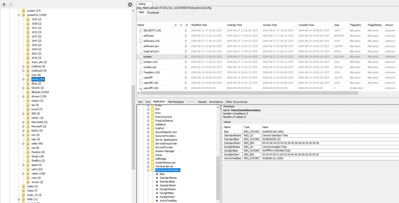This screenshot has width=399, height=203.
Task: Open the settings gear in tree panel
Action: click(130, 5)
